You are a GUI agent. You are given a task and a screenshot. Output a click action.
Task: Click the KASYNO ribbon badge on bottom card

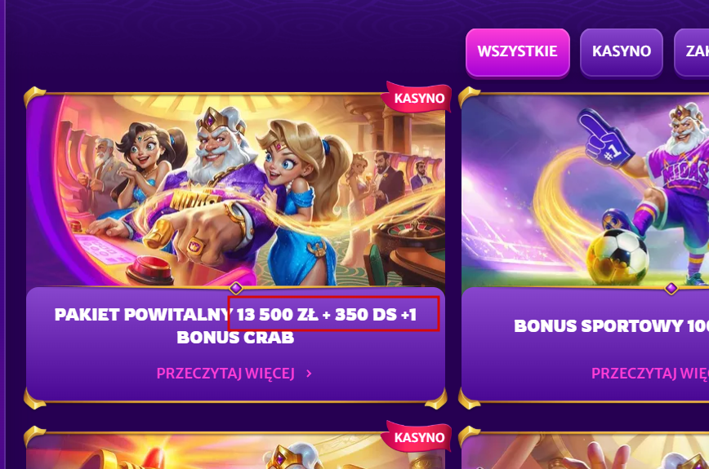tap(417, 437)
